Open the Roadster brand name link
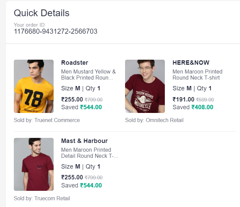Image resolution: width=240 pixels, height=207 pixels. [x=74, y=63]
